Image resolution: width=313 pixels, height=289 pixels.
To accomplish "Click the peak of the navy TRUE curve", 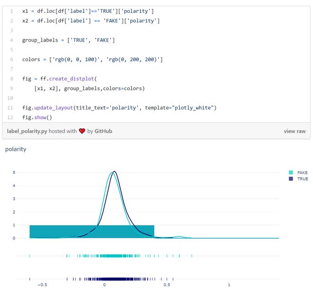I will click(114, 172).
